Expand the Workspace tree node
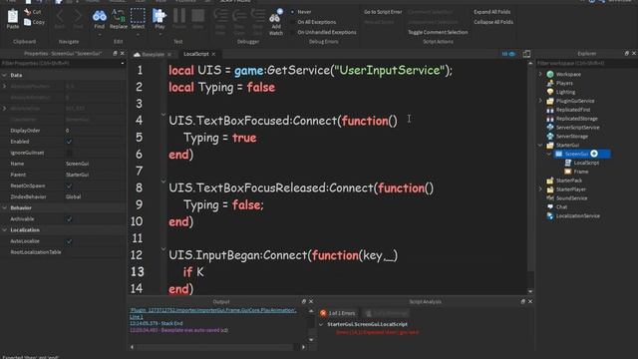The height and width of the screenshot is (359, 638). pyautogui.click(x=540, y=74)
